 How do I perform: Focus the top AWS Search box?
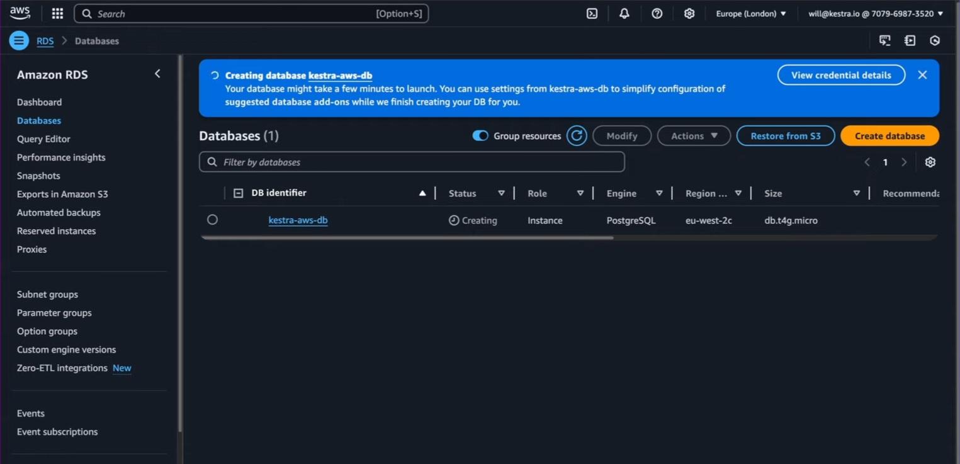(x=251, y=13)
